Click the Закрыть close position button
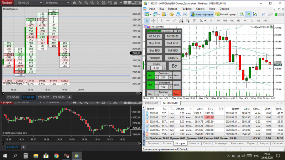 (x=173, y=58)
